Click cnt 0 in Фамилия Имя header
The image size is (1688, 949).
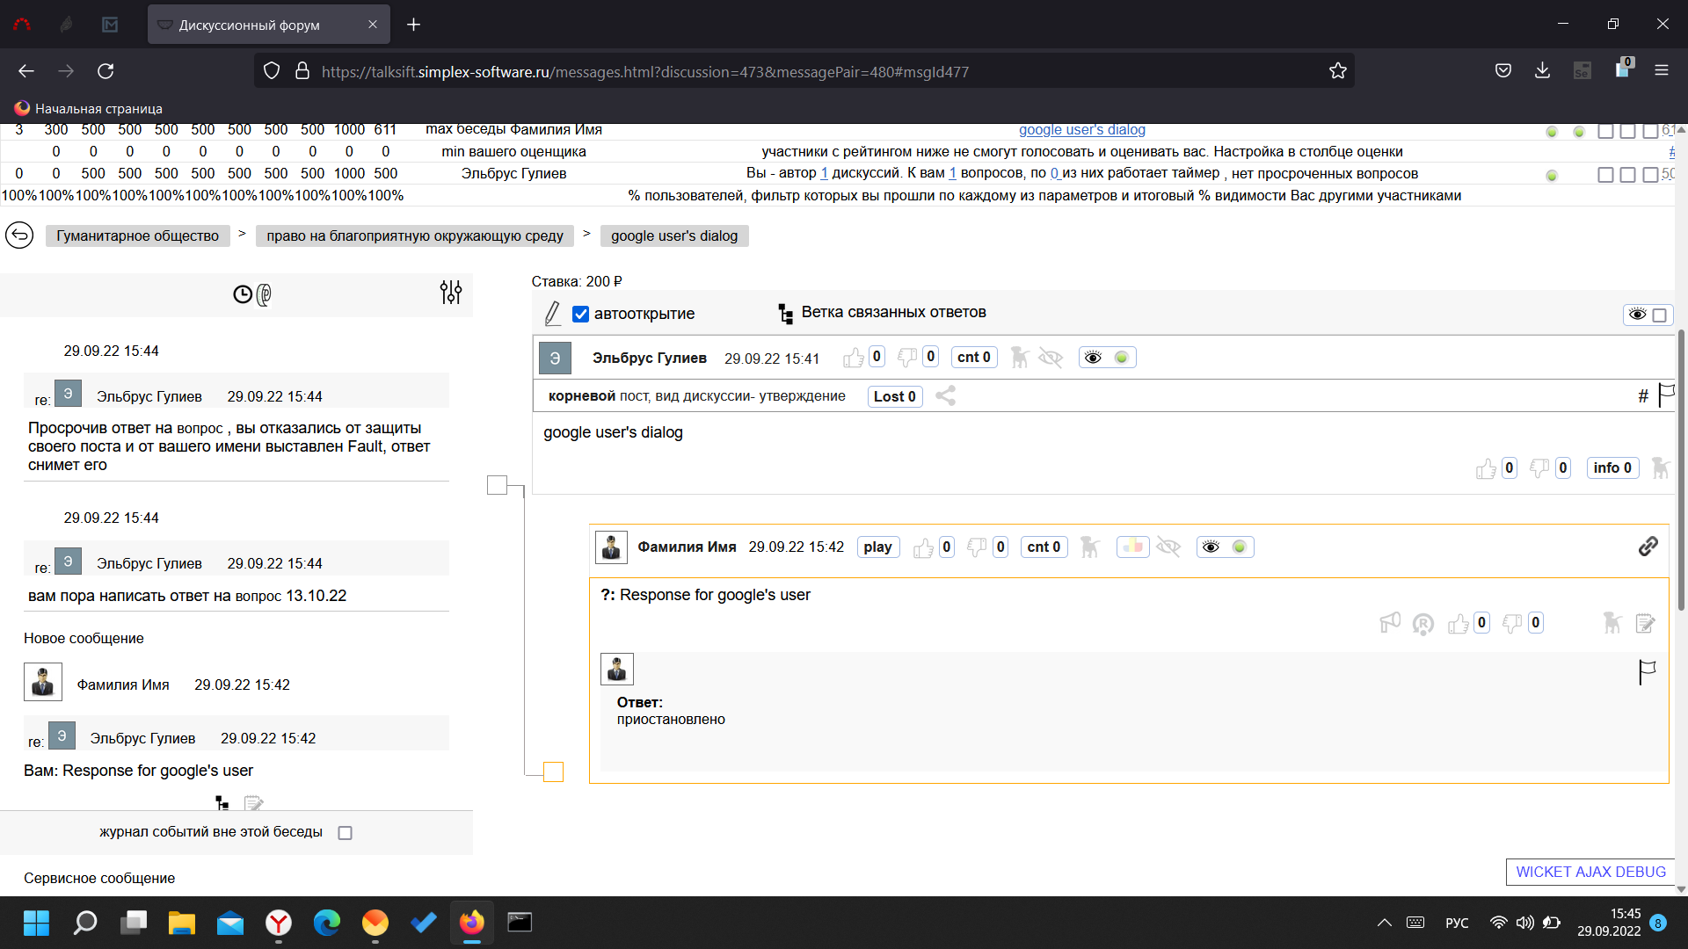tap(1044, 547)
